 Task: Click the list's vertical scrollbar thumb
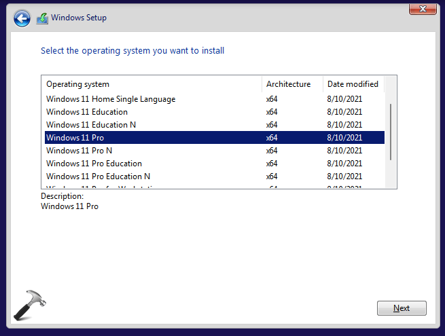click(391, 132)
